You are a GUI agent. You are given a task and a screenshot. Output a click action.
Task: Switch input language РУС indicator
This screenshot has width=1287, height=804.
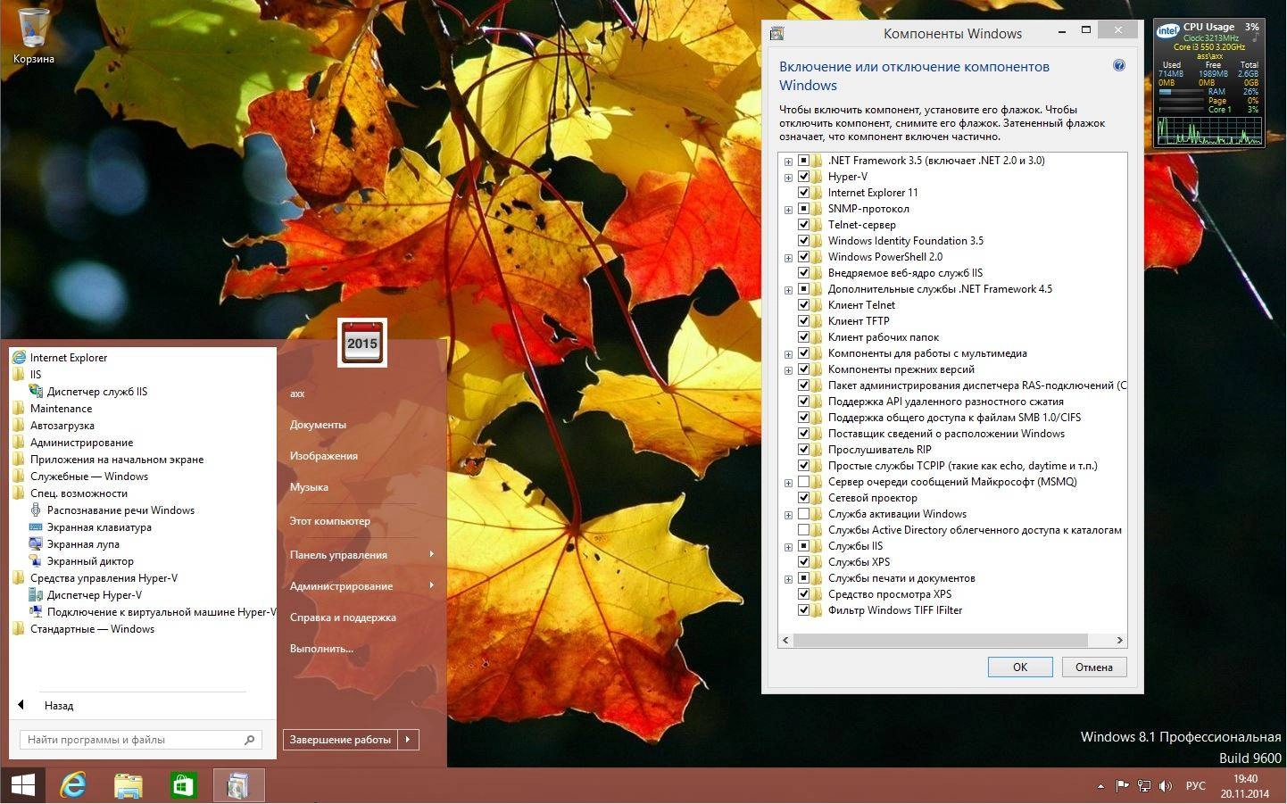(x=1195, y=786)
